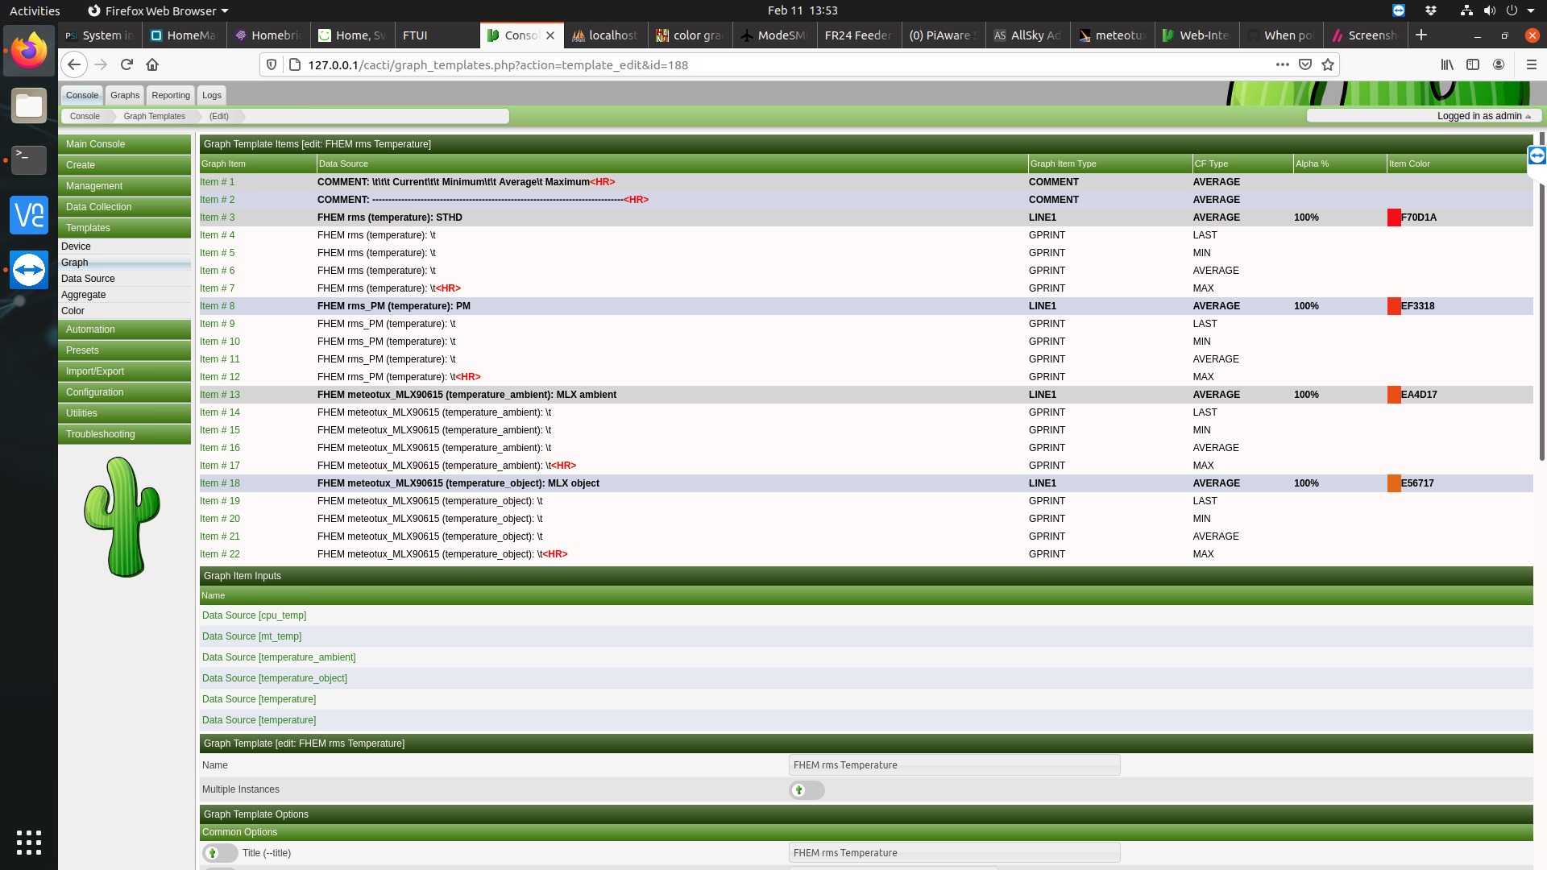
Task: Open Import/Export sidebar section
Action: 124,371
